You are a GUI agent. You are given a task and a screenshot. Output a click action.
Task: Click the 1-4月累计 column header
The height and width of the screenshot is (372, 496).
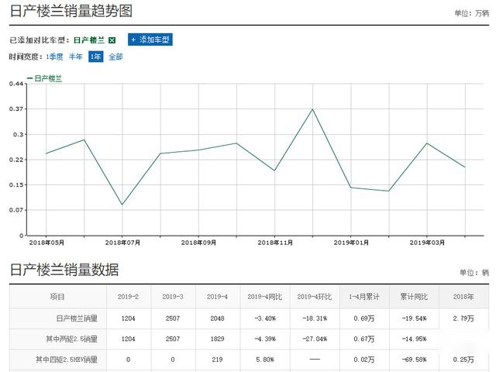(x=364, y=297)
